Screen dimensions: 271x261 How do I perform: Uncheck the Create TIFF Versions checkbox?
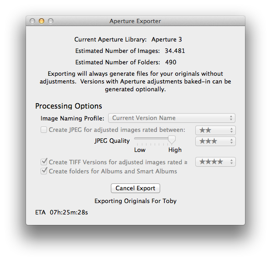(x=44, y=162)
